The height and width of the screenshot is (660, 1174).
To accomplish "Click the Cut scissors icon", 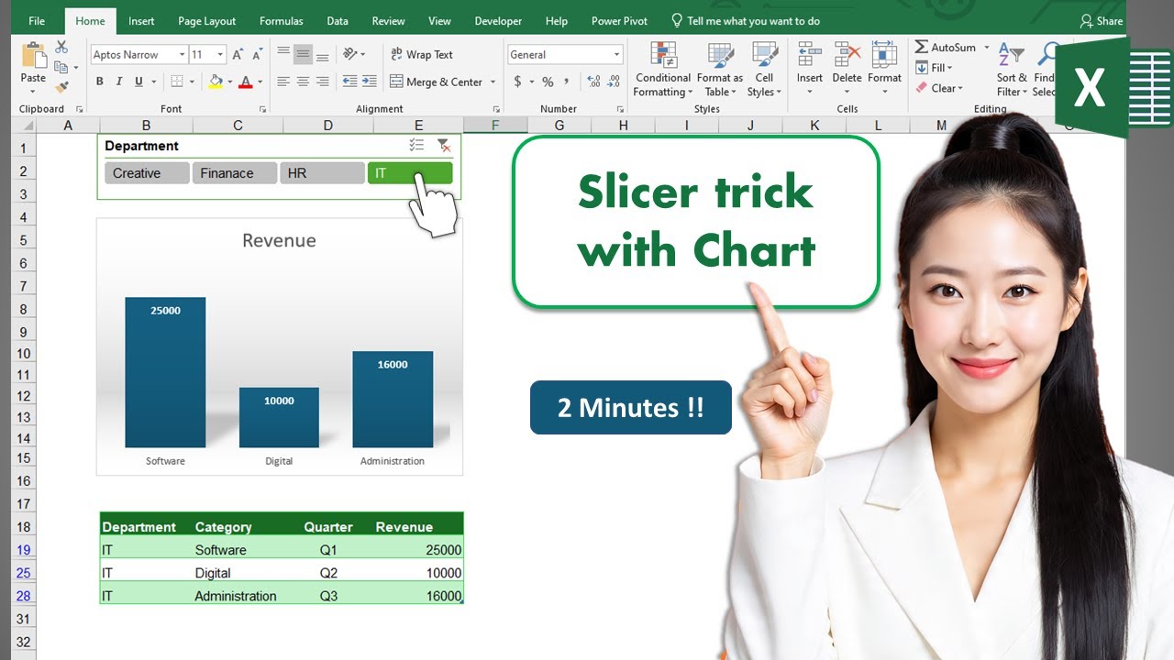I will tap(61, 47).
